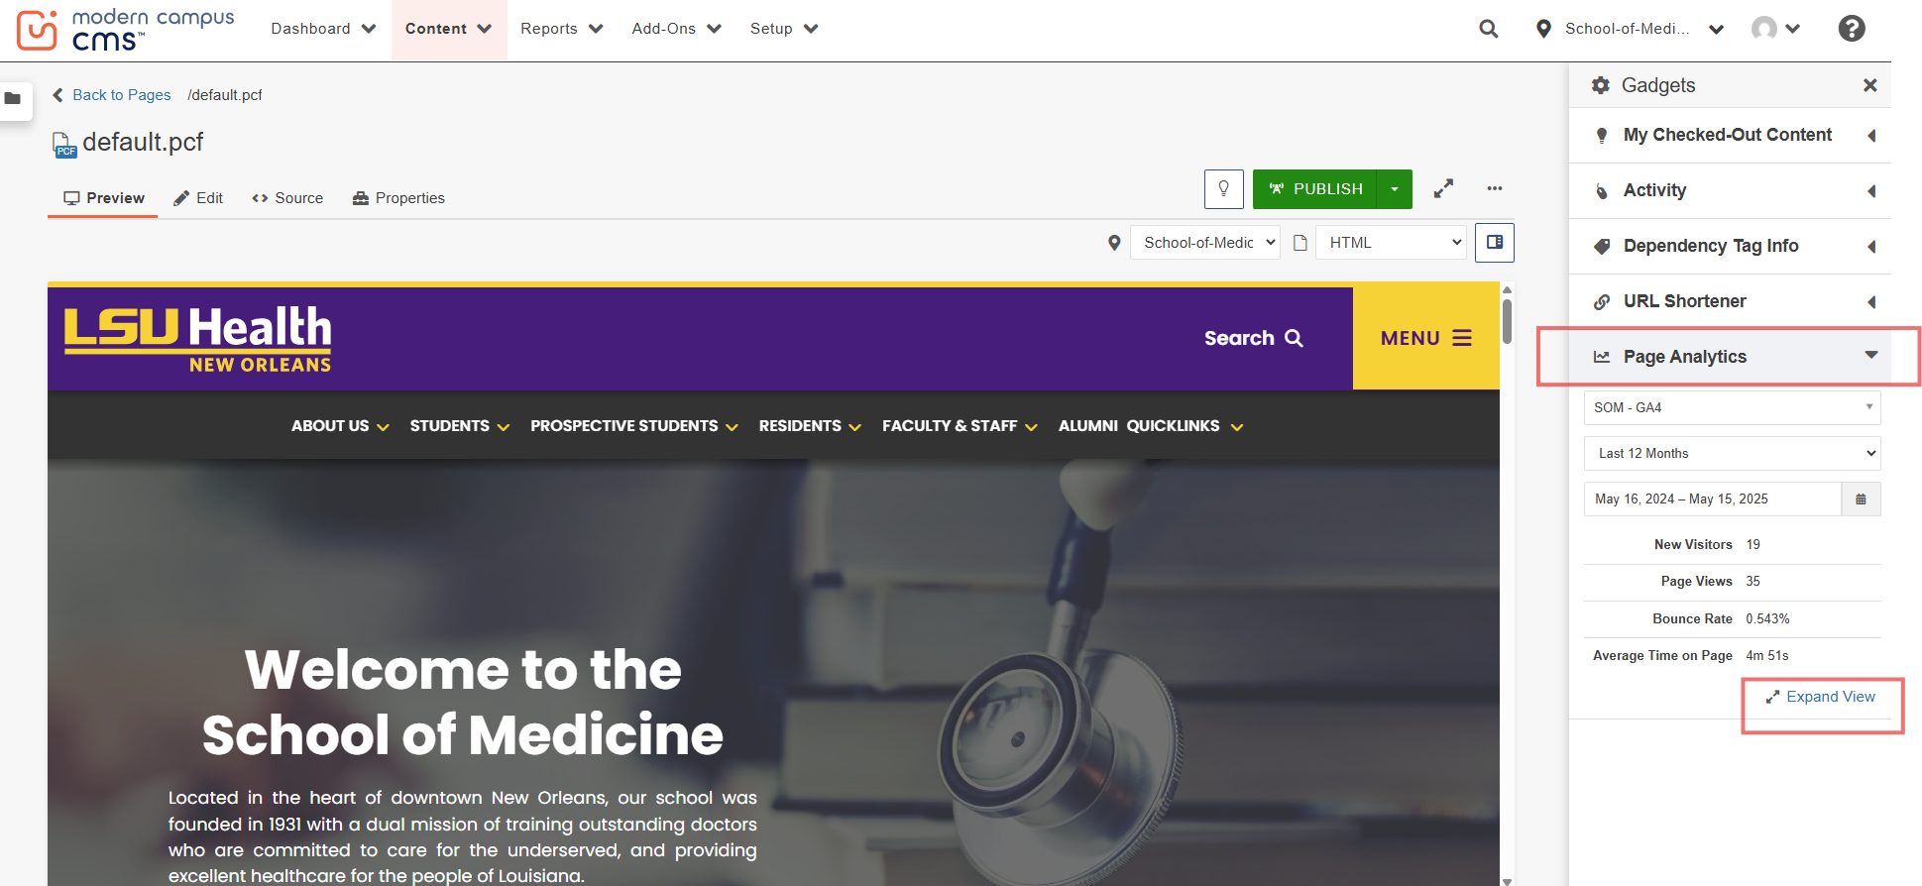
Task: Toggle the gadget sidebar panel button
Action: pyautogui.click(x=1494, y=243)
